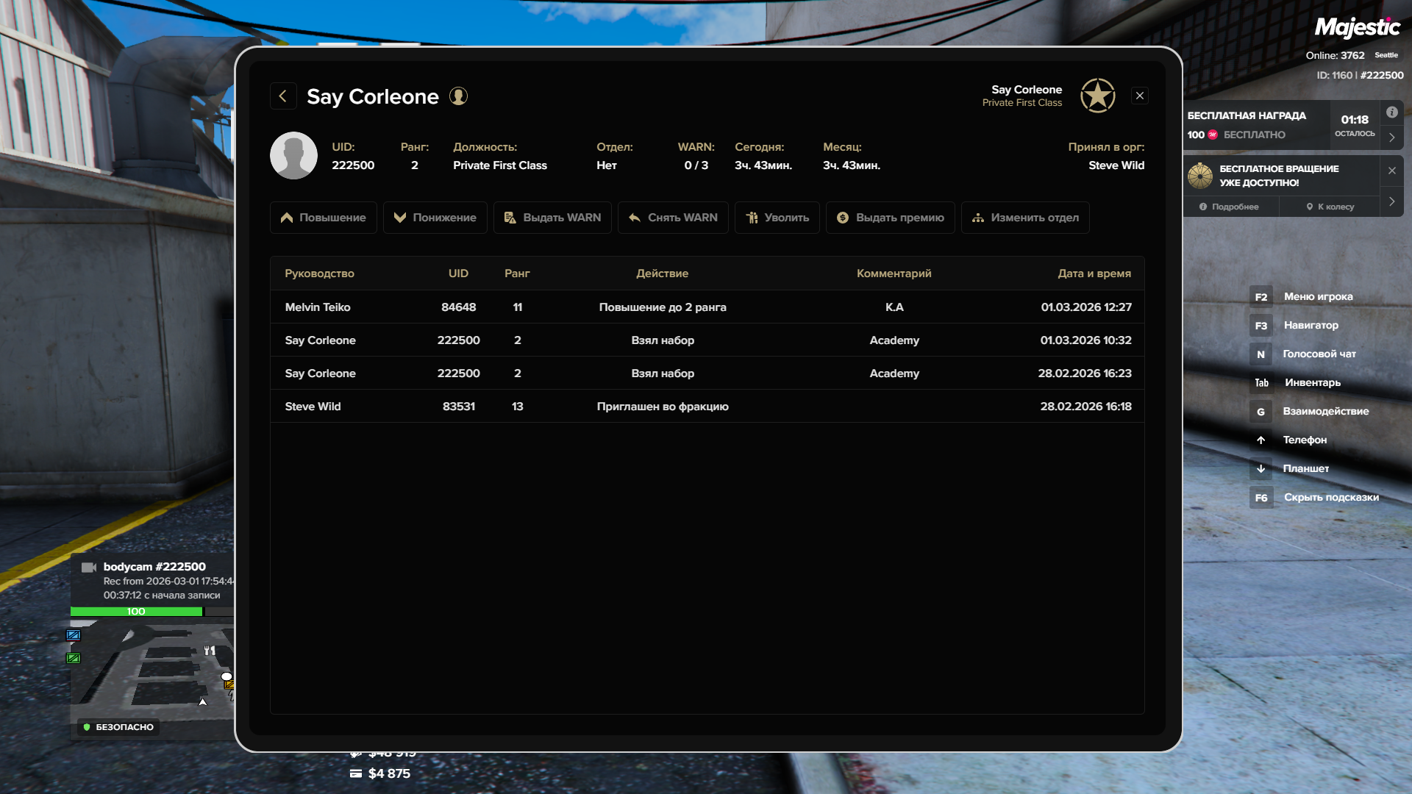Expand free spin notification chevron
The image size is (1412, 794).
click(1391, 201)
